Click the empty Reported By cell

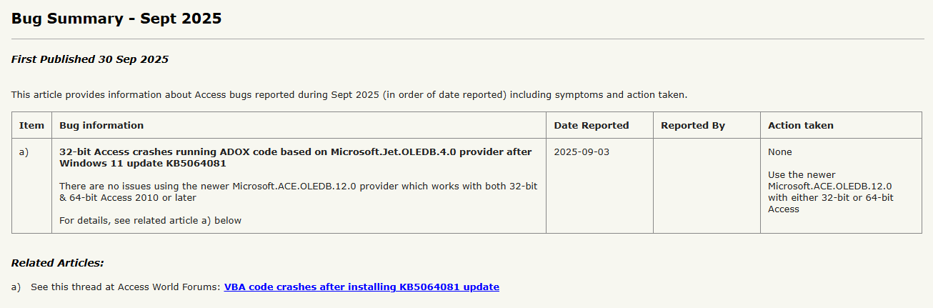coord(707,186)
